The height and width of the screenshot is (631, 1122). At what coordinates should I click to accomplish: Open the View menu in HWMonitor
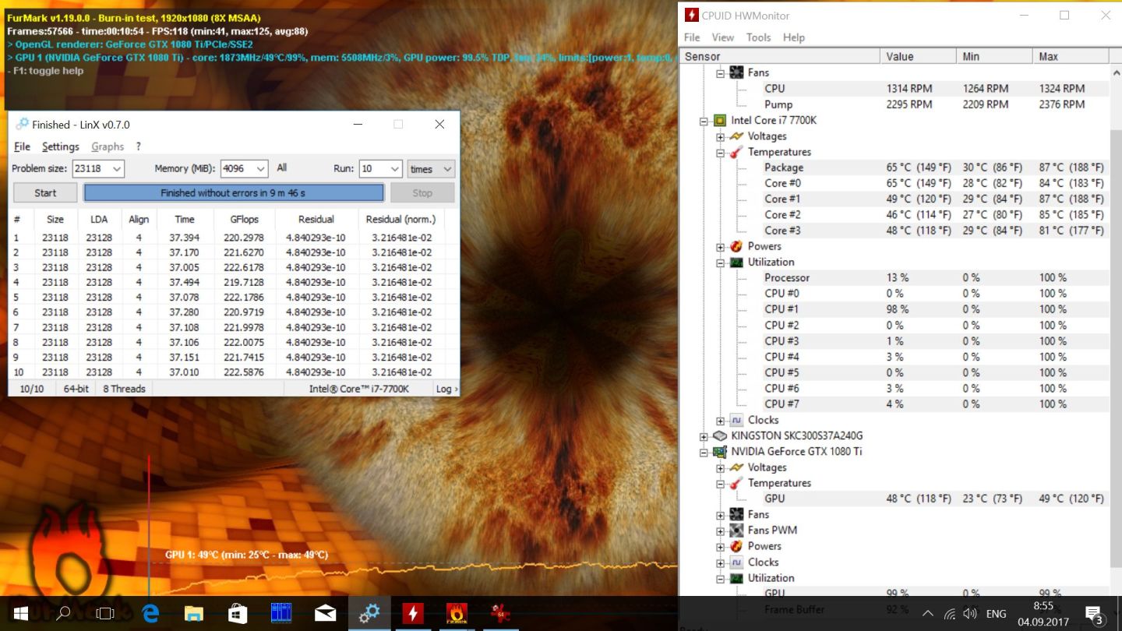723,37
